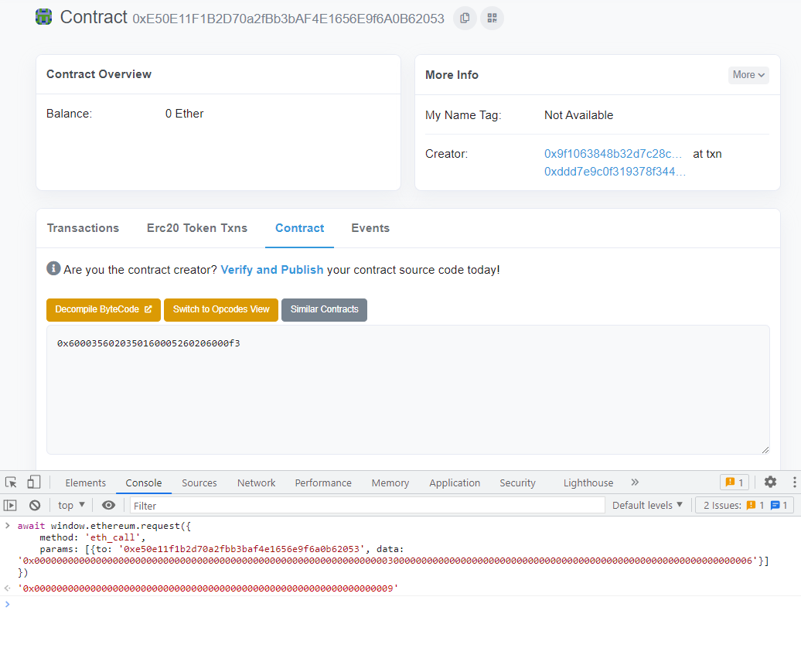Viewport: 801px width, 665px height.
Task: Click the warning count badge in DevTools
Action: 735,483
